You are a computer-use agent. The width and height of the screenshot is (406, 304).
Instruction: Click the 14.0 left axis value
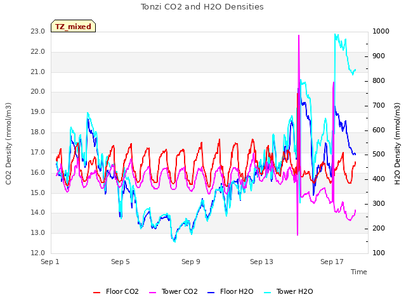tap(38, 213)
